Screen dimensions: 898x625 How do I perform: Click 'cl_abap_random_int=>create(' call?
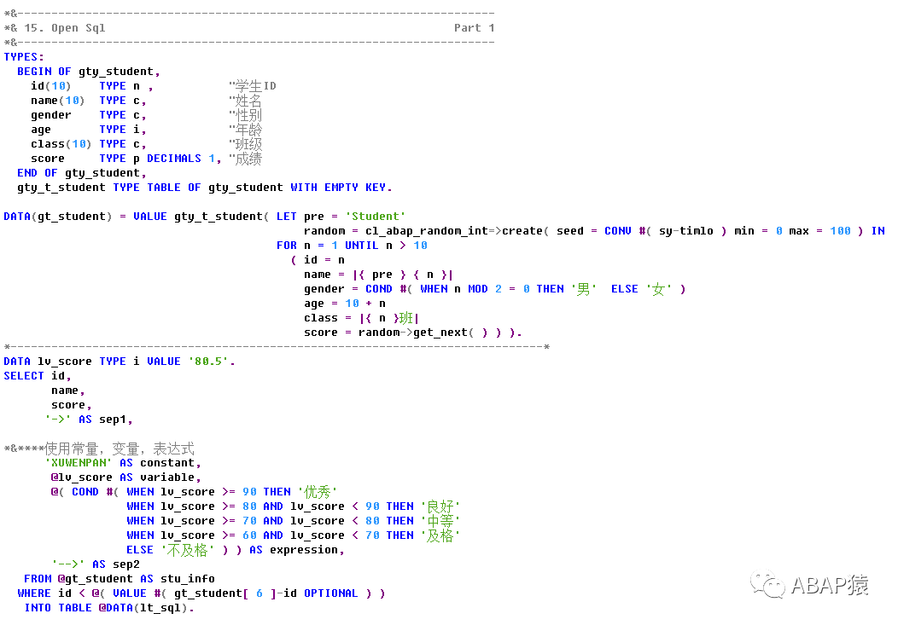point(457,230)
